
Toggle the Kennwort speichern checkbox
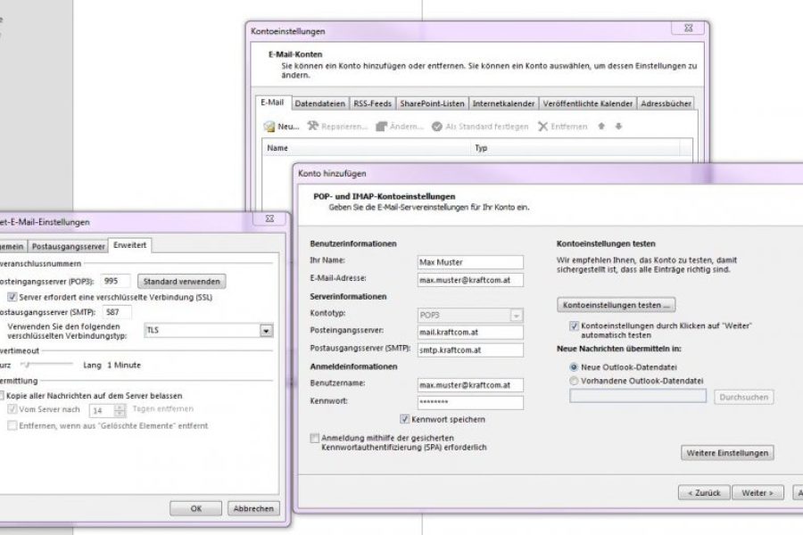(406, 419)
